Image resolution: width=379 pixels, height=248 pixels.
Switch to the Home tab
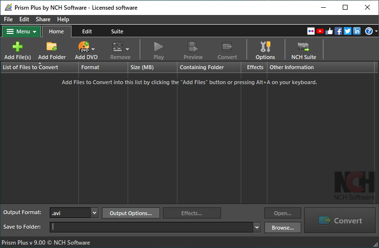pyautogui.click(x=56, y=31)
